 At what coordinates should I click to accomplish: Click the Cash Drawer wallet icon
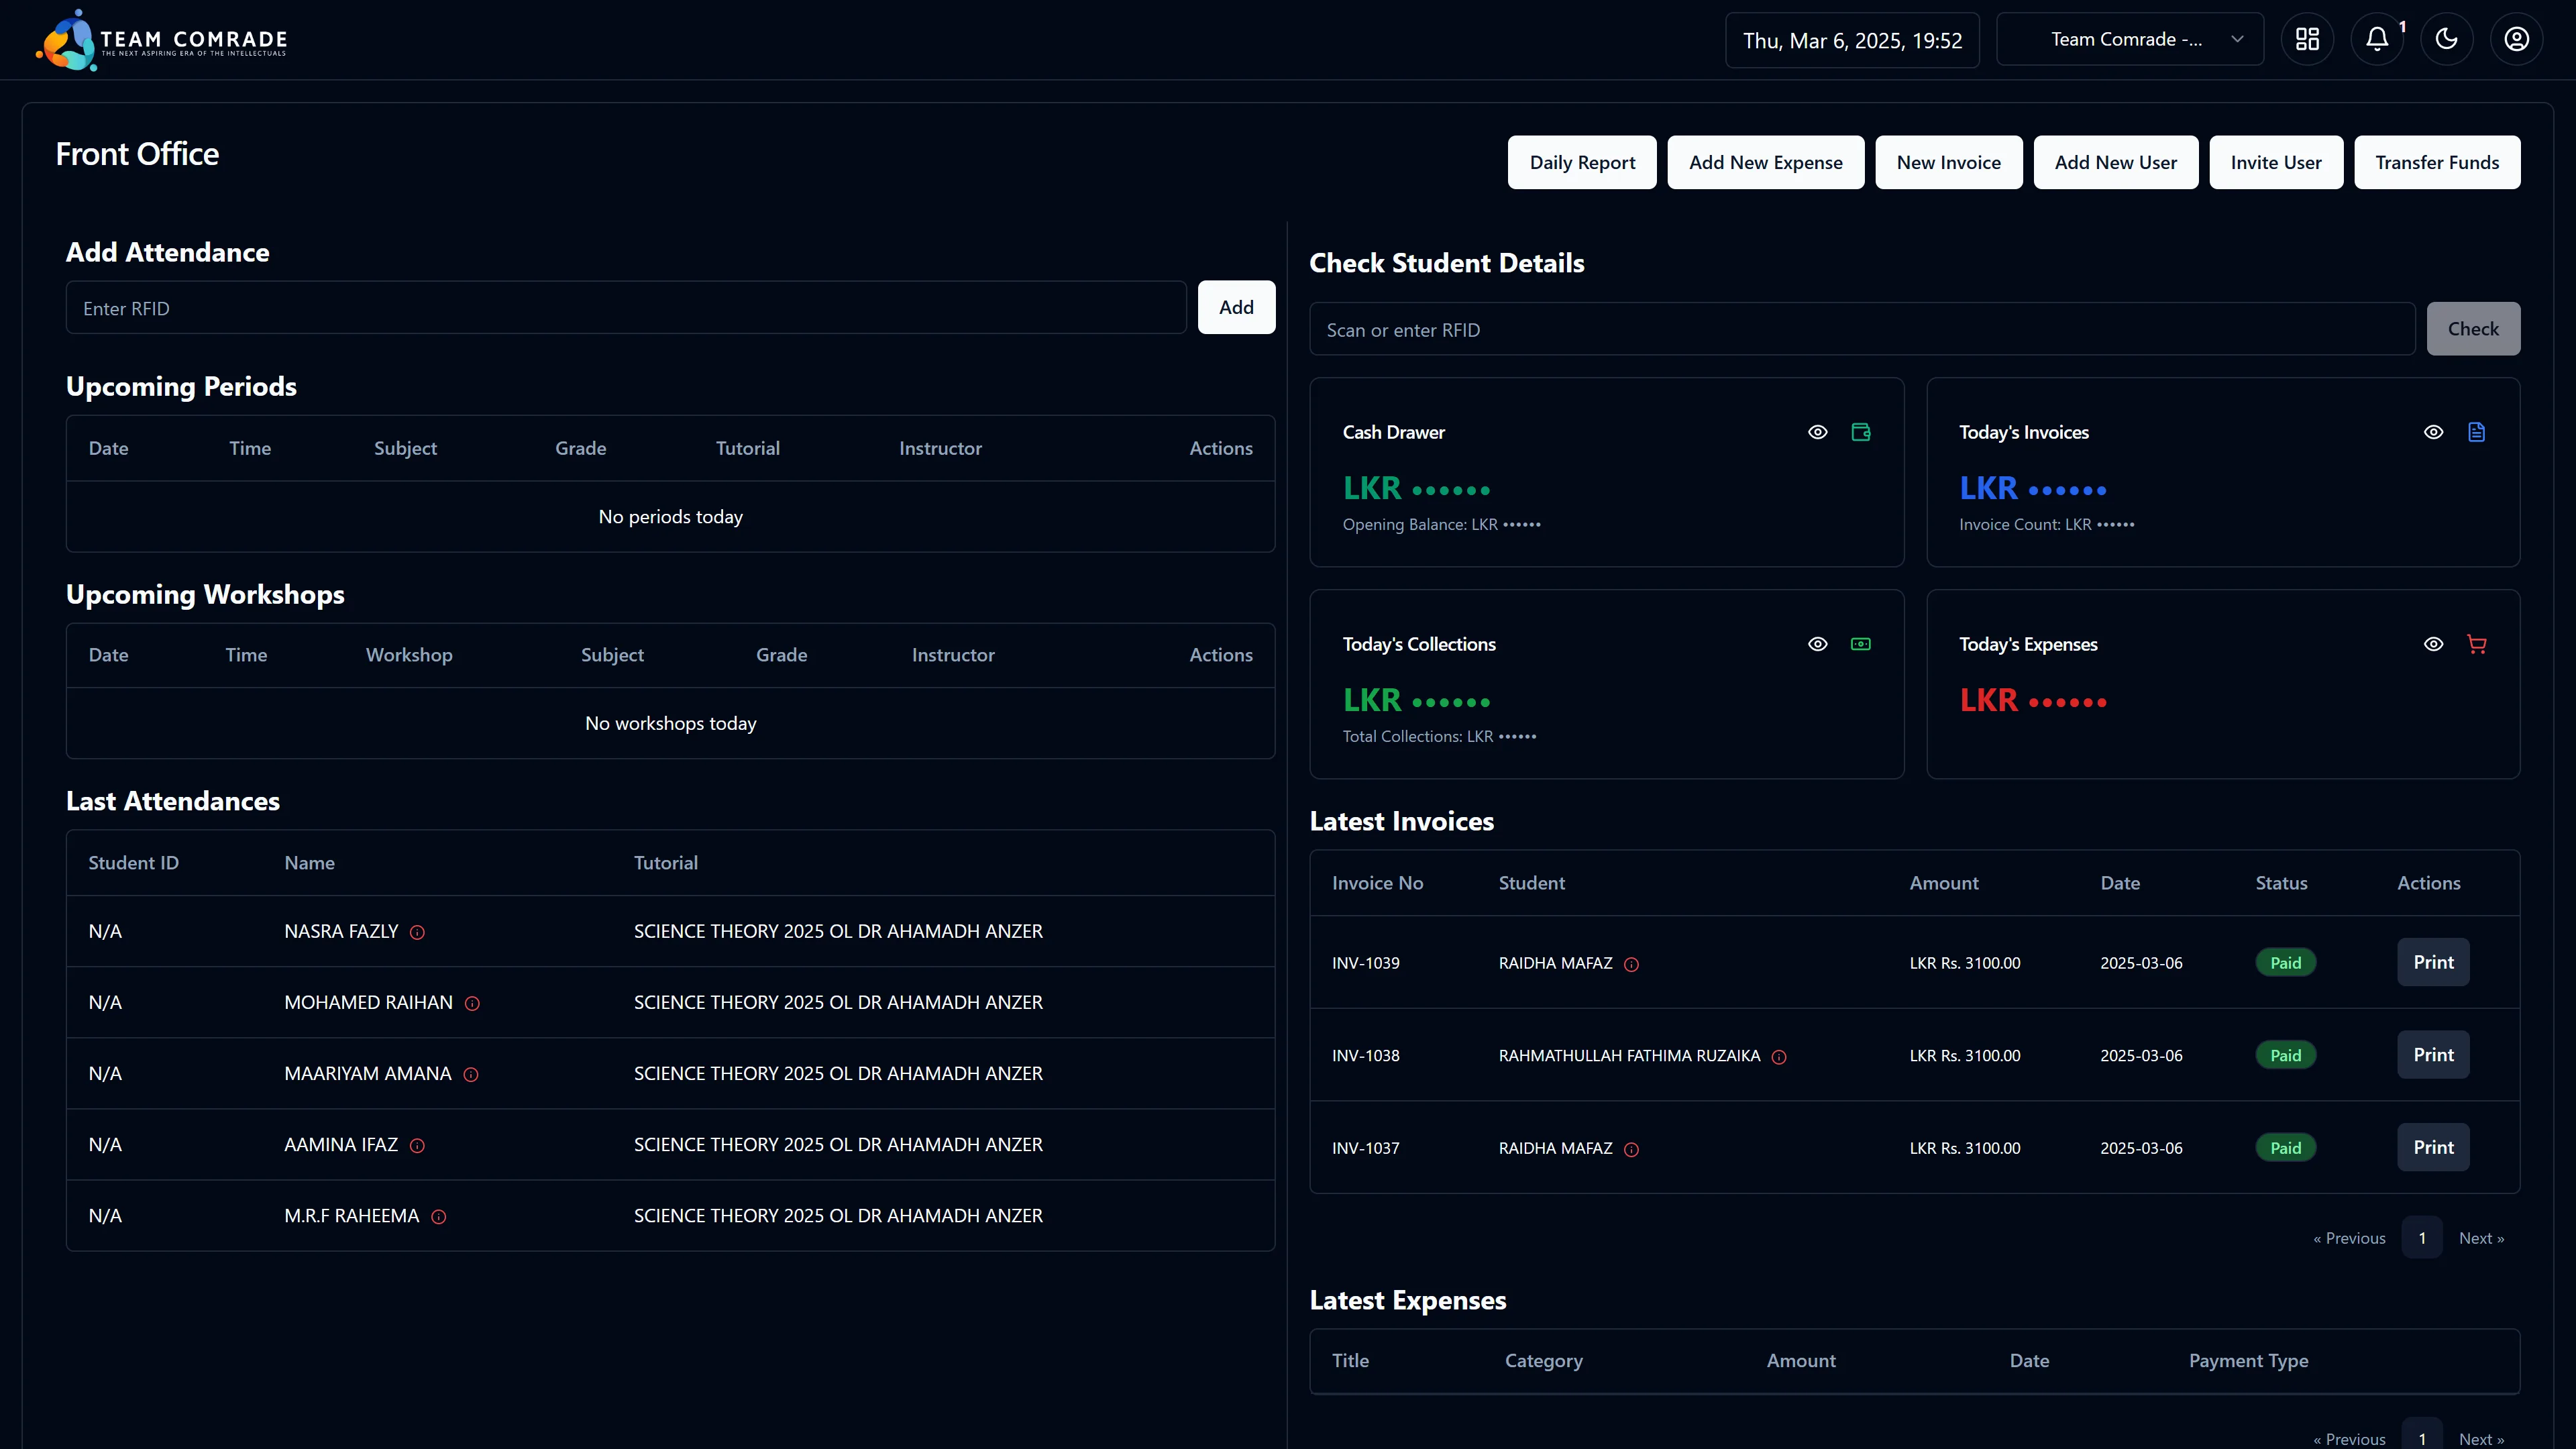click(x=1860, y=432)
